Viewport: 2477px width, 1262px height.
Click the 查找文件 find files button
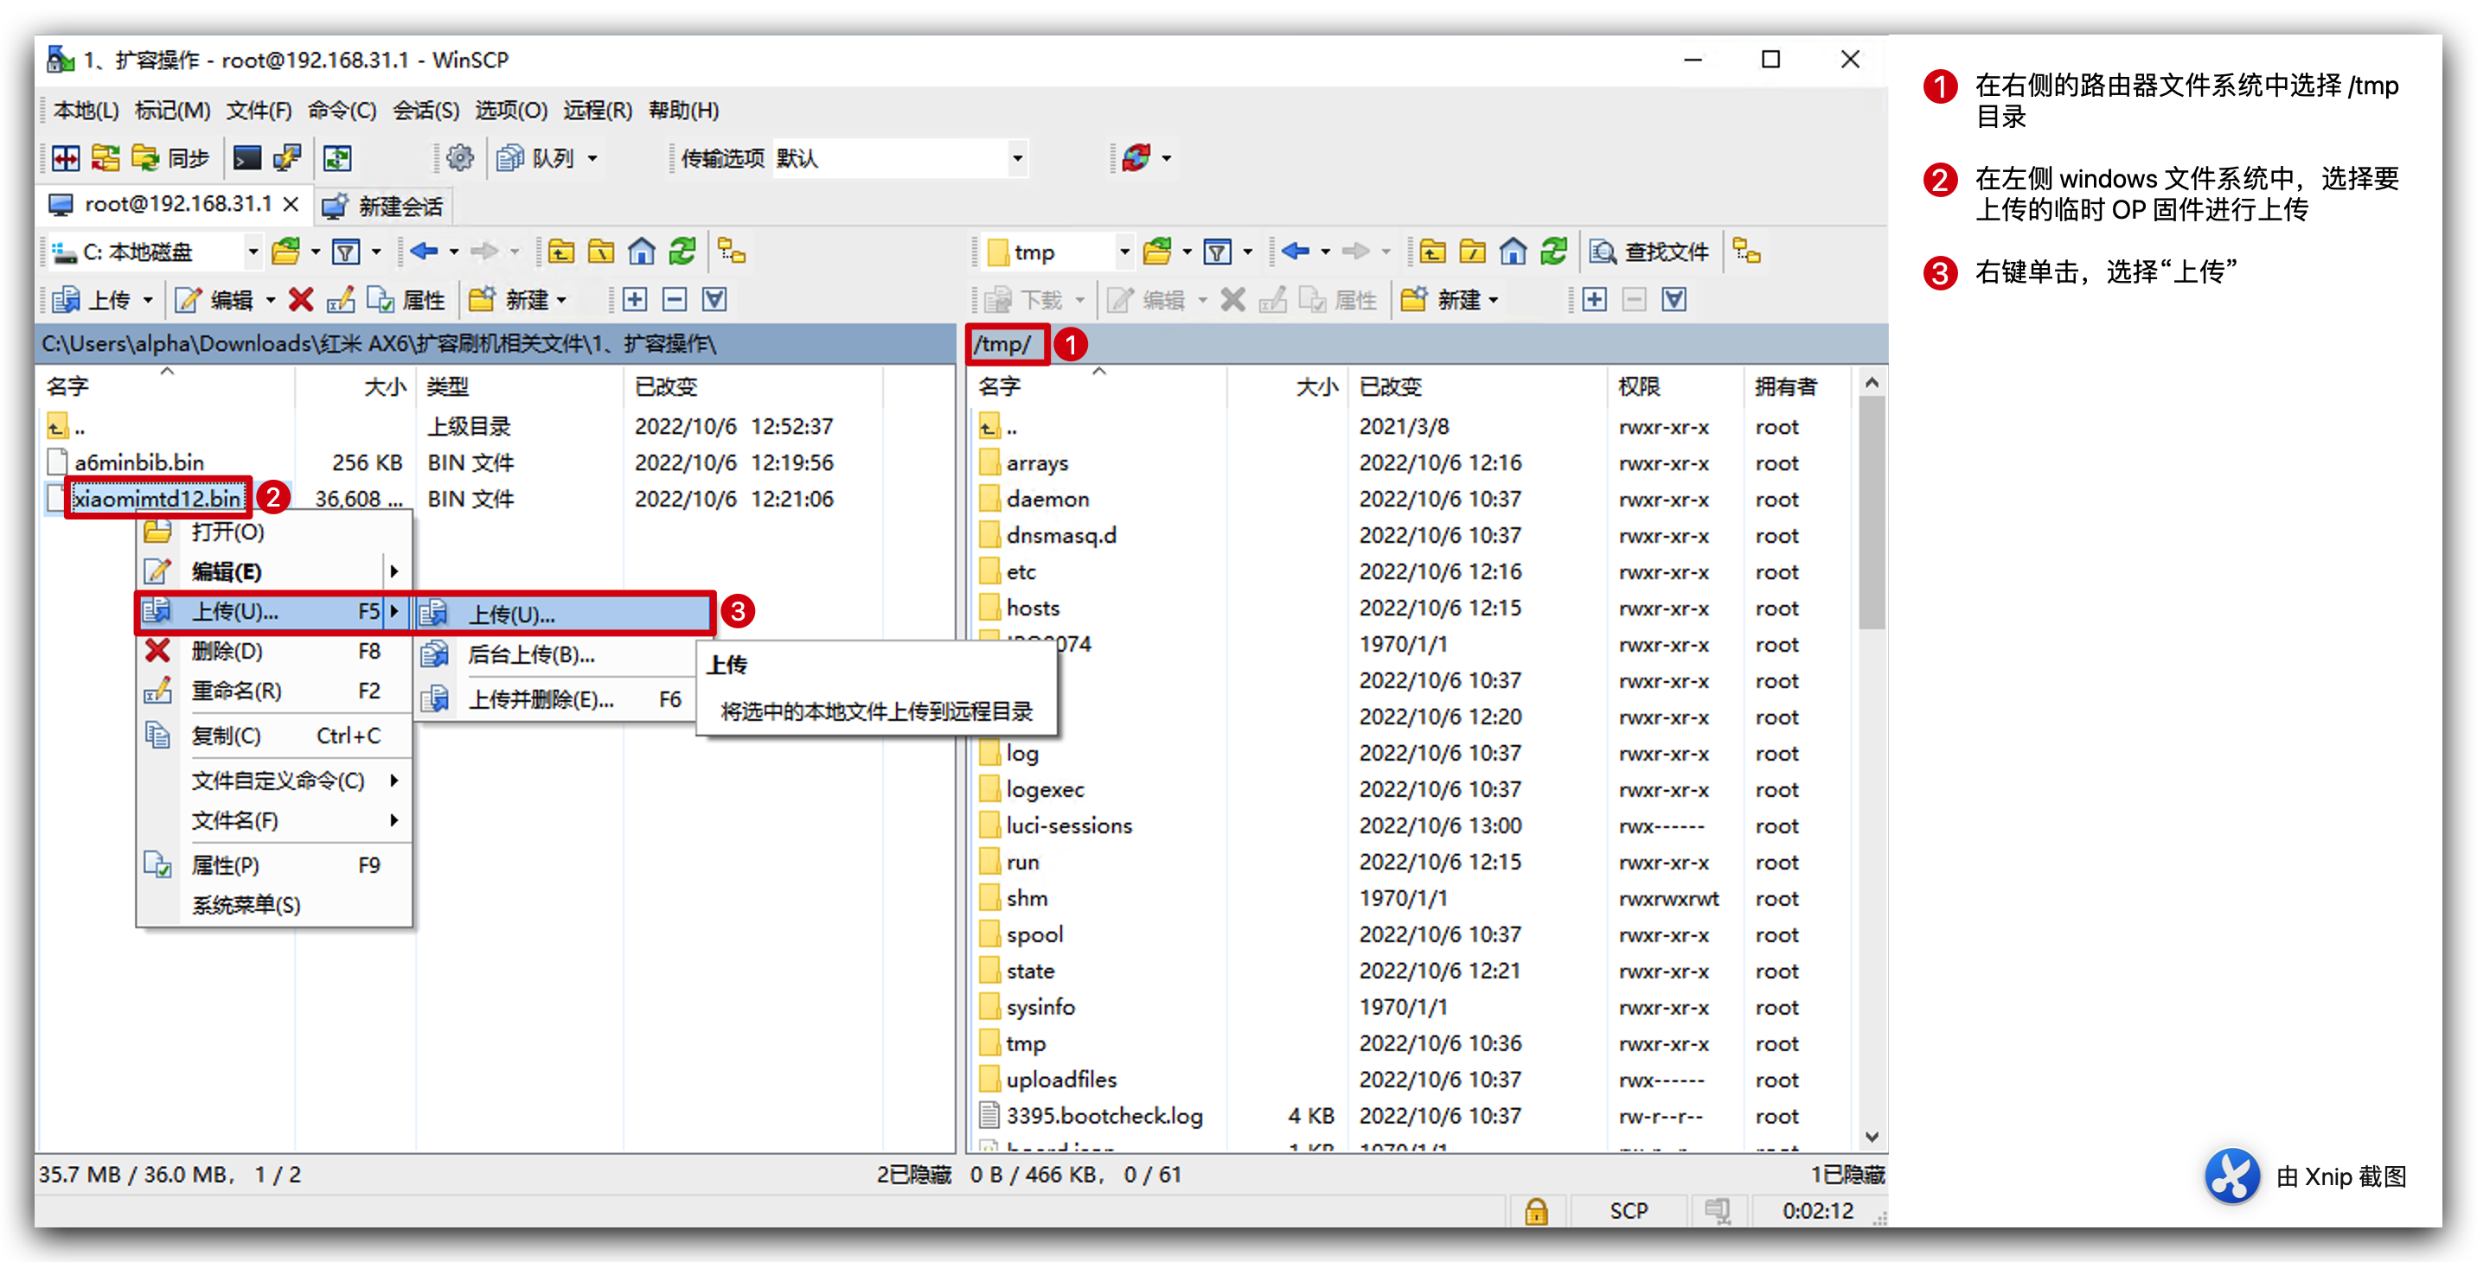pos(1650,252)
